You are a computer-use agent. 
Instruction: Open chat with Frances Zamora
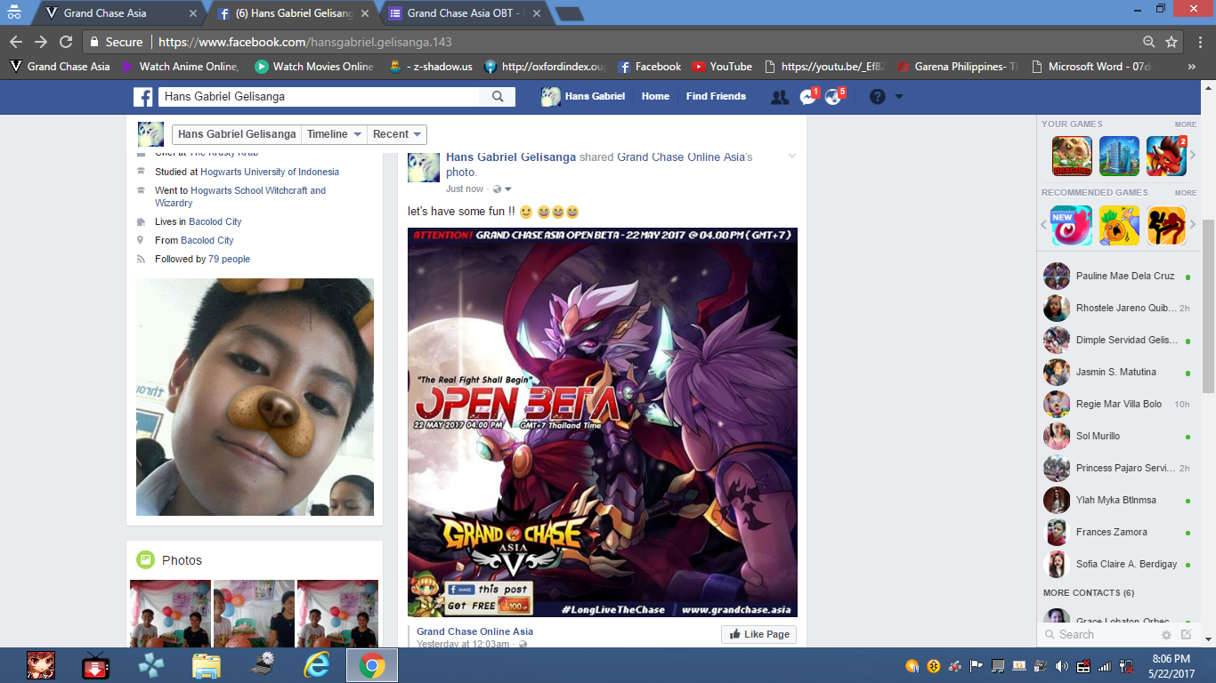(1117, 532)
